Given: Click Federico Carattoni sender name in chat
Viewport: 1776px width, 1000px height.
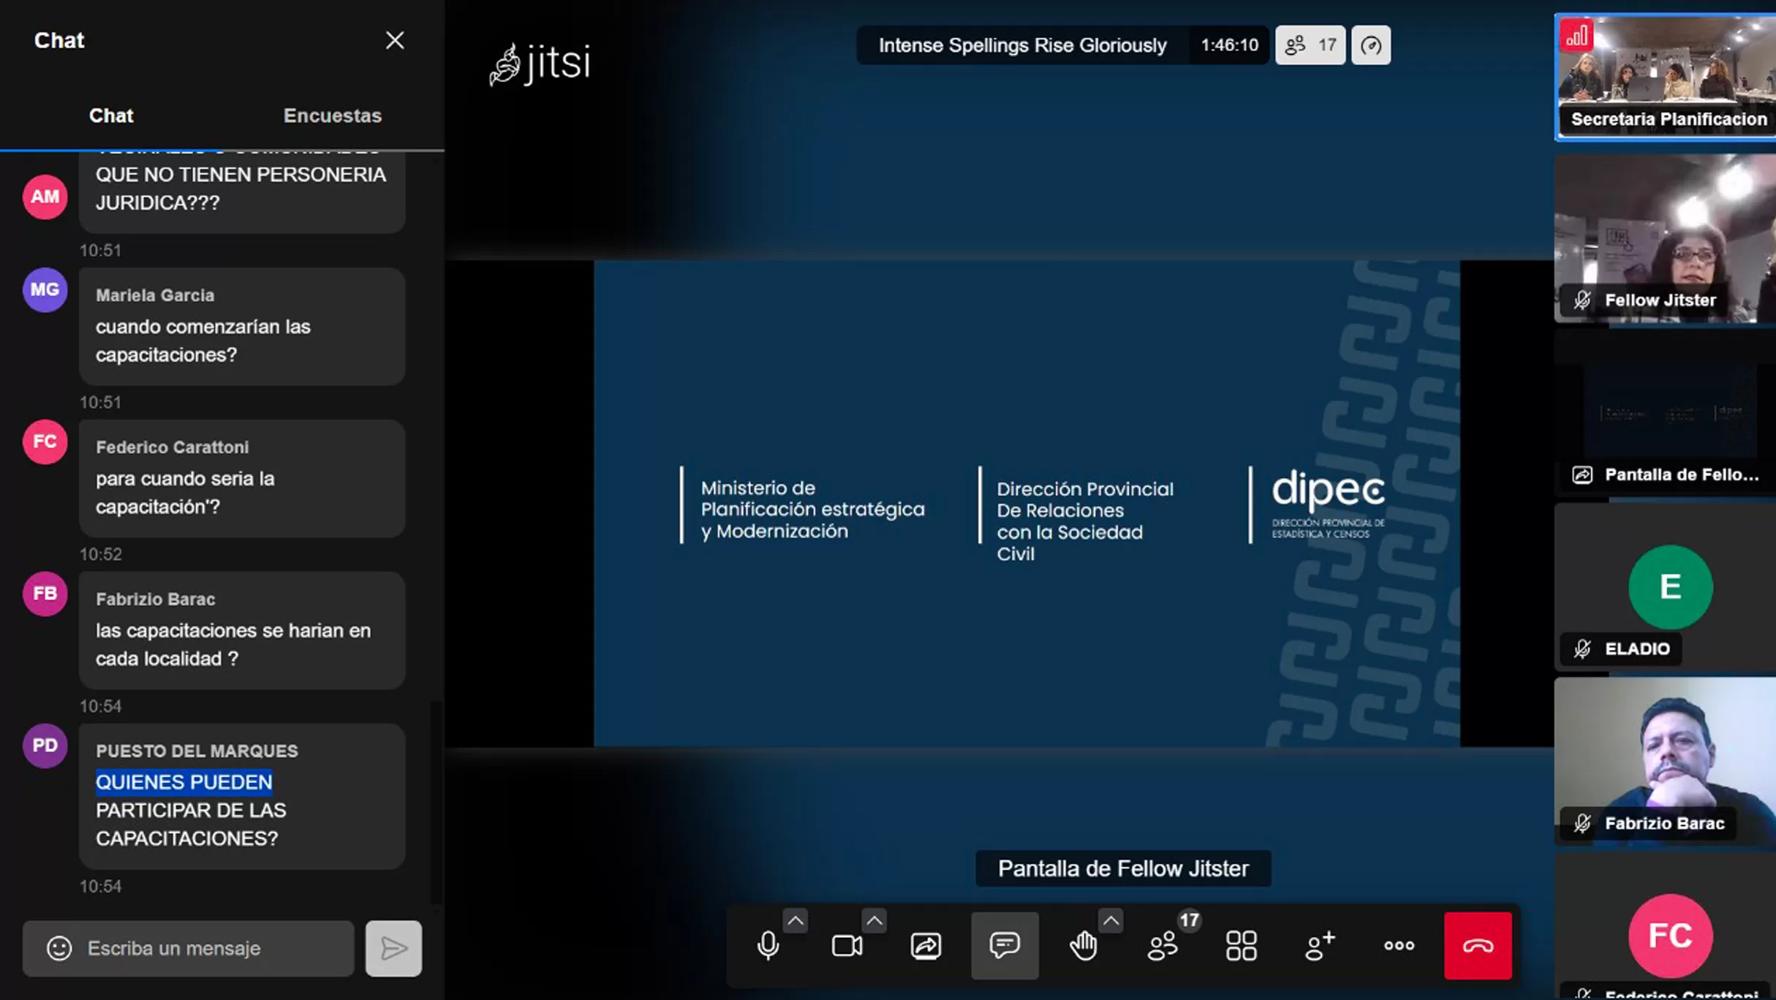Looking at the screenshot, I should coord(172,447).
